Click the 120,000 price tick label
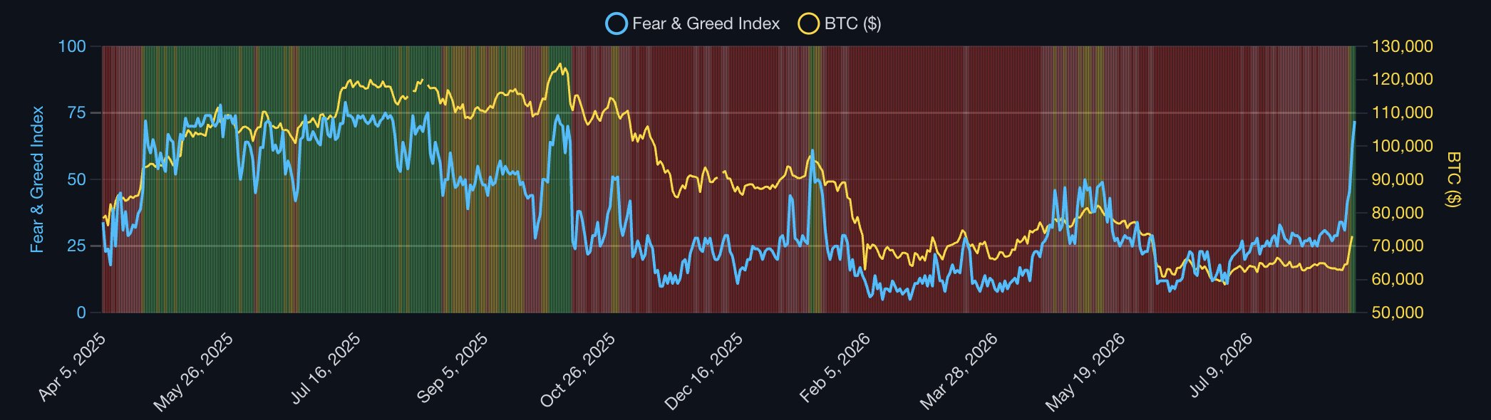 (x=1403, y=79)
